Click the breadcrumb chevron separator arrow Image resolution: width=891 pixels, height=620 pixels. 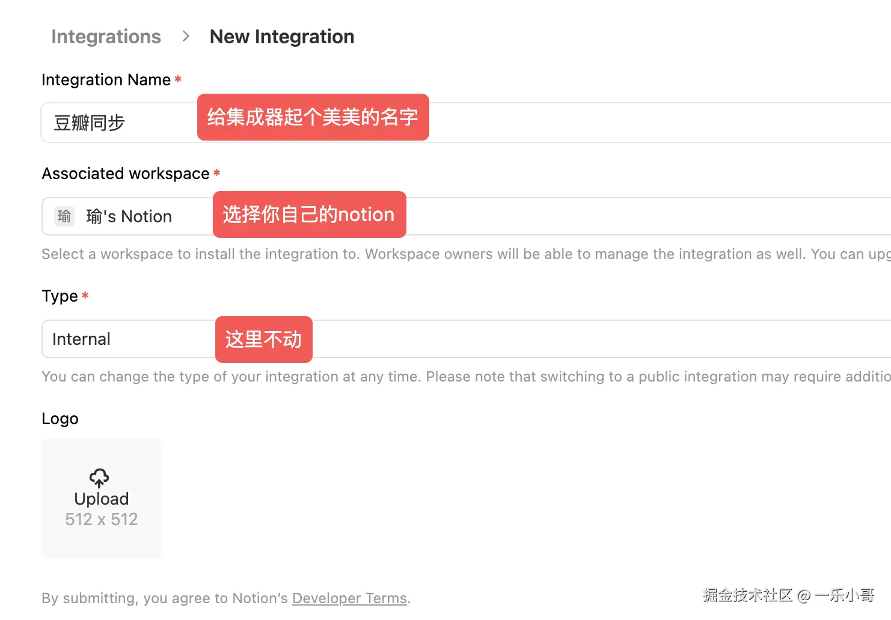186,37
